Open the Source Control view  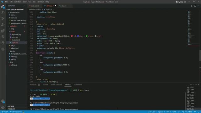(x=3, y=19)
